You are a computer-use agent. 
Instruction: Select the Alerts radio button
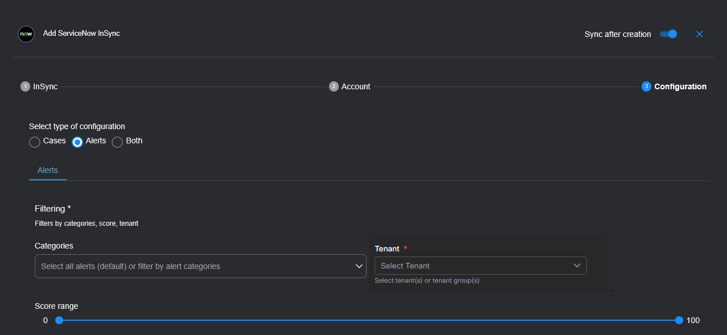[77, 142]
